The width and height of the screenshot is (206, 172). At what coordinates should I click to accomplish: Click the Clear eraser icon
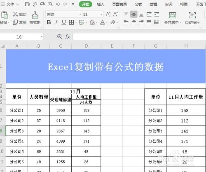pos(113,22)
